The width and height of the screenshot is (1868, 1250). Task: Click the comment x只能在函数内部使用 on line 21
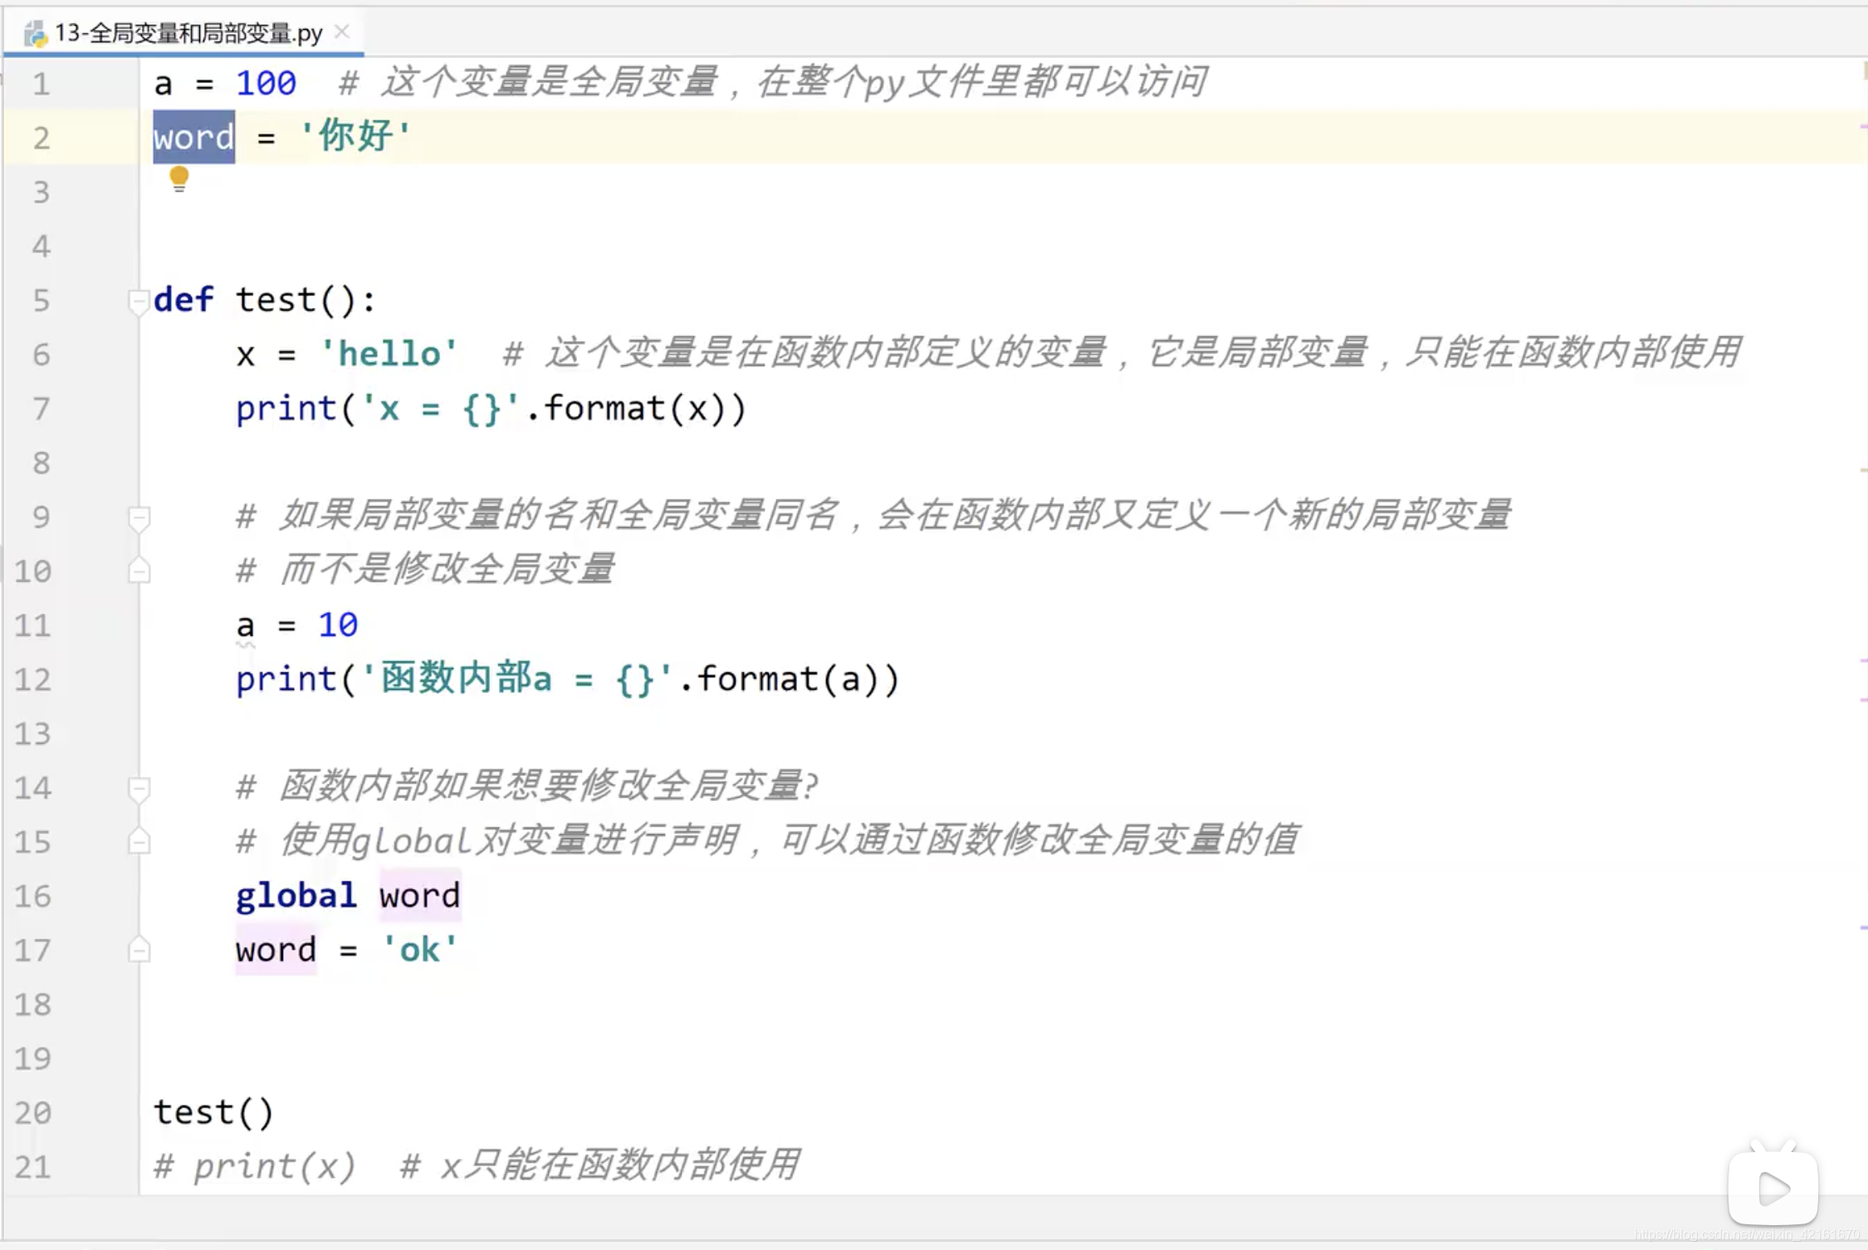pyautogui.click(x=600, y=1165)
